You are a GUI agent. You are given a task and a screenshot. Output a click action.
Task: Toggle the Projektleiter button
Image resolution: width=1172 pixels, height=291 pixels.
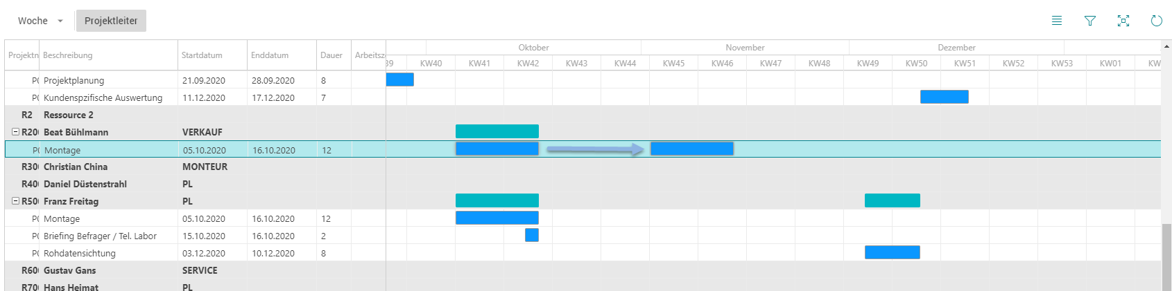click(111, 21)
